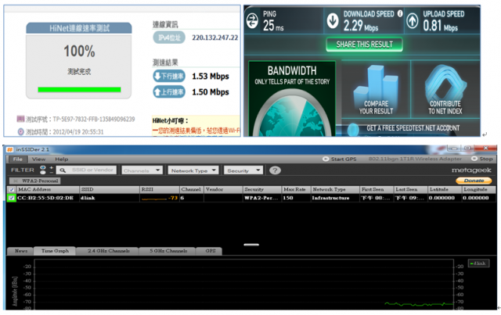Viewport: 501px width, 315px height.
Task: Click the WPA2-Per... security cell
Action: (x=261, y=198)
